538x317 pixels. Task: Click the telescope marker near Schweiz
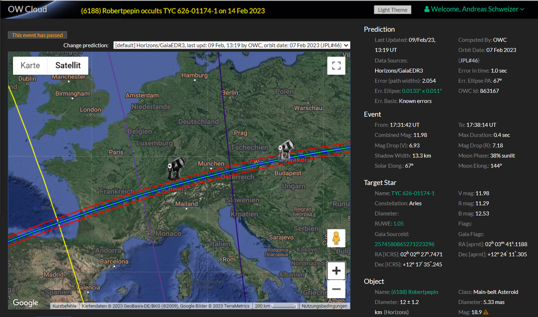(175, 169)
